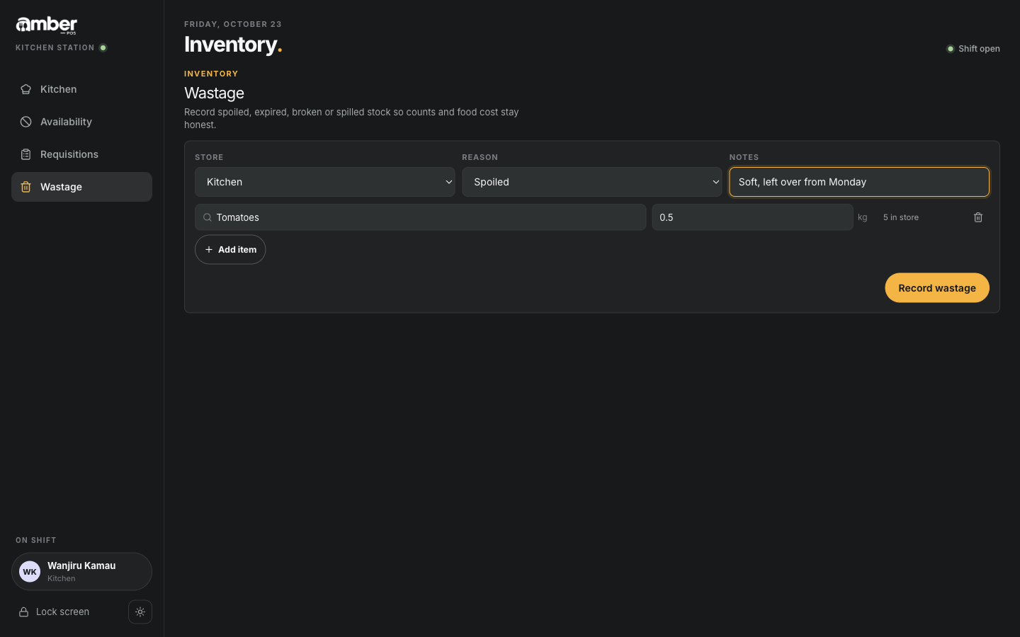Click the search magnifier icon in item field
Image resolution: width=1020 pixels, height=637 pixels.
tap(208, 217)
